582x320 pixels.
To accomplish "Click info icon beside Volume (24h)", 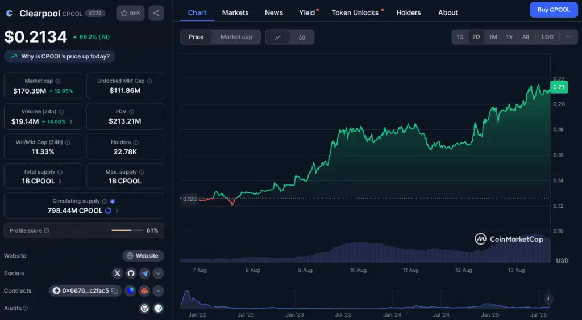I will (x=61, y=111).
